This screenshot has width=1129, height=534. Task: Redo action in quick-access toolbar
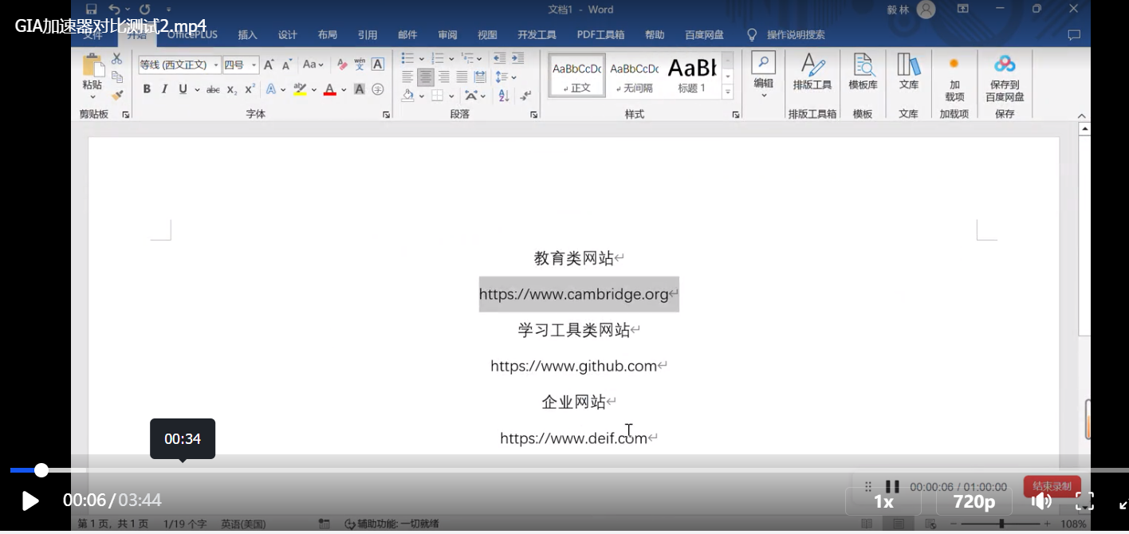[x=144, y=10]
